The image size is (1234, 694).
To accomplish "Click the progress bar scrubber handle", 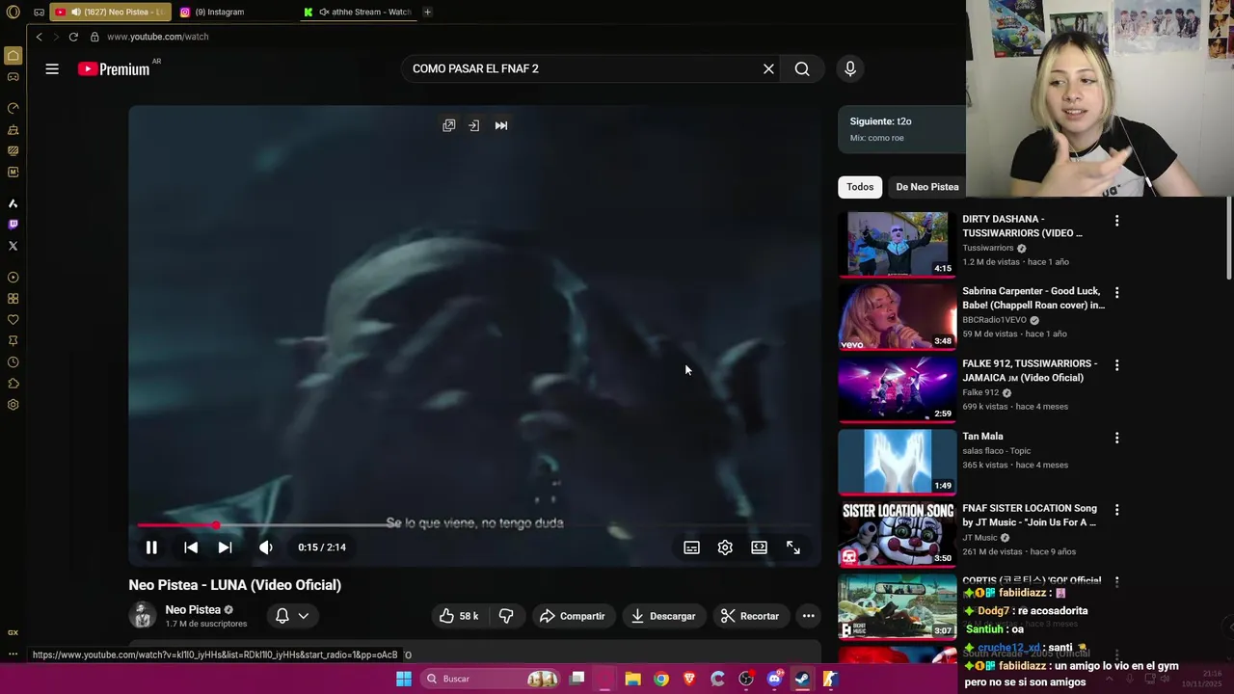I will coord(216,525).
